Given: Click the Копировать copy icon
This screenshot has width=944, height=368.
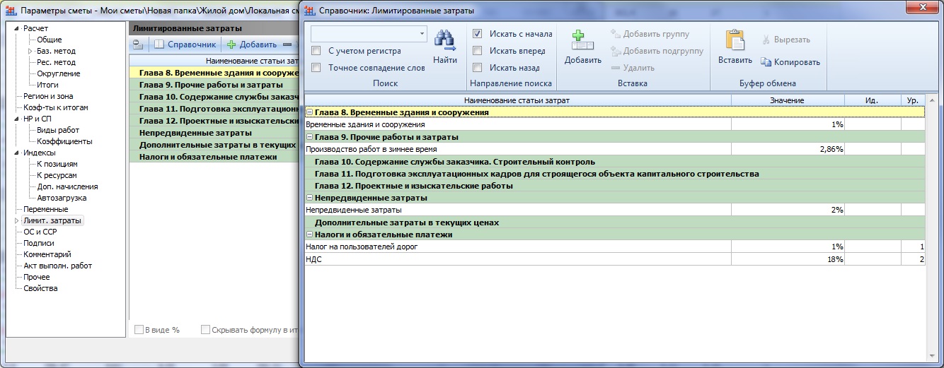Looking at the screenshot, I should pos(766,62).
